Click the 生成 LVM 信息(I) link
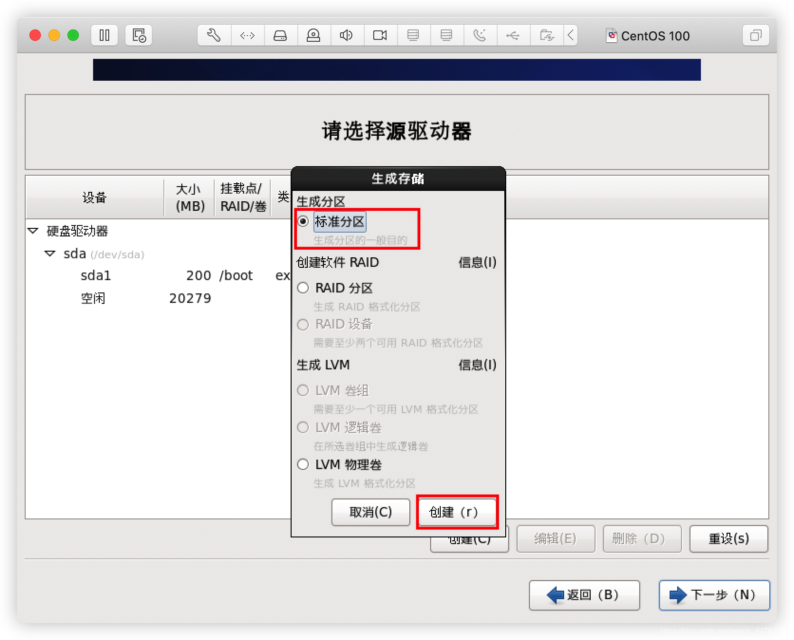The image size is (794, 640). point(477,365)
